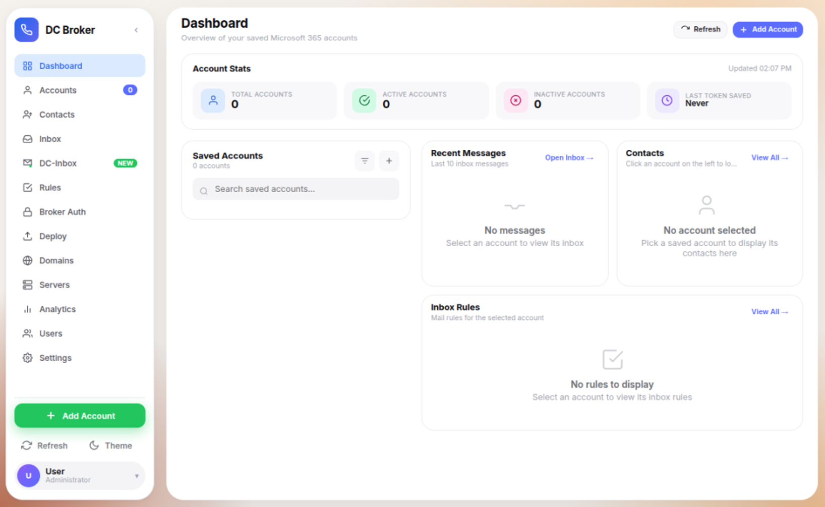
Task: Expand the User Administrator profile dropdown
Action: (x=80, y=476)
